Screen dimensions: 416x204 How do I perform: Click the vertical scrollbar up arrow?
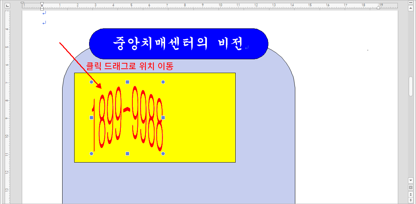pyautogui.click(x=411, y=8)
